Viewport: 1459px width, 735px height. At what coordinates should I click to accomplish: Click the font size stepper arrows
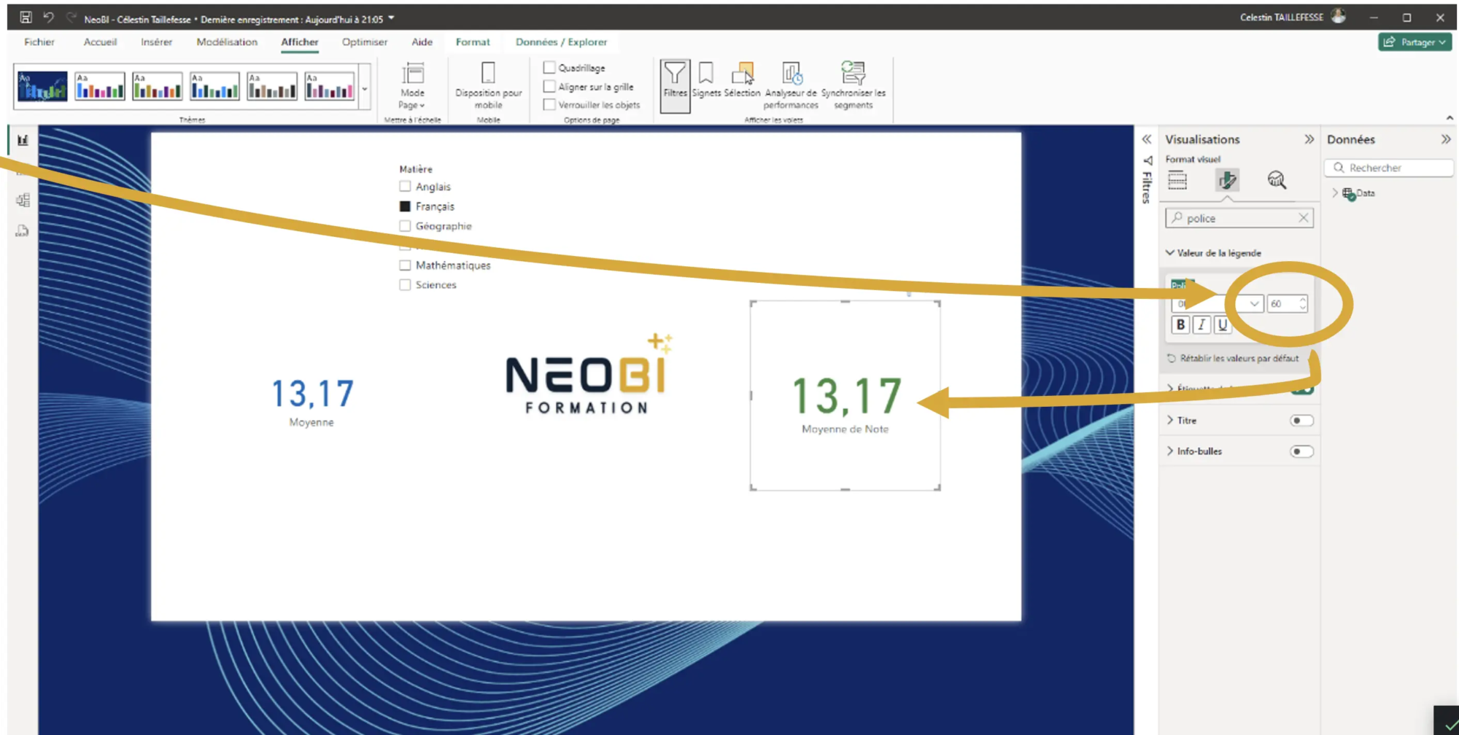pos(1303,304)
